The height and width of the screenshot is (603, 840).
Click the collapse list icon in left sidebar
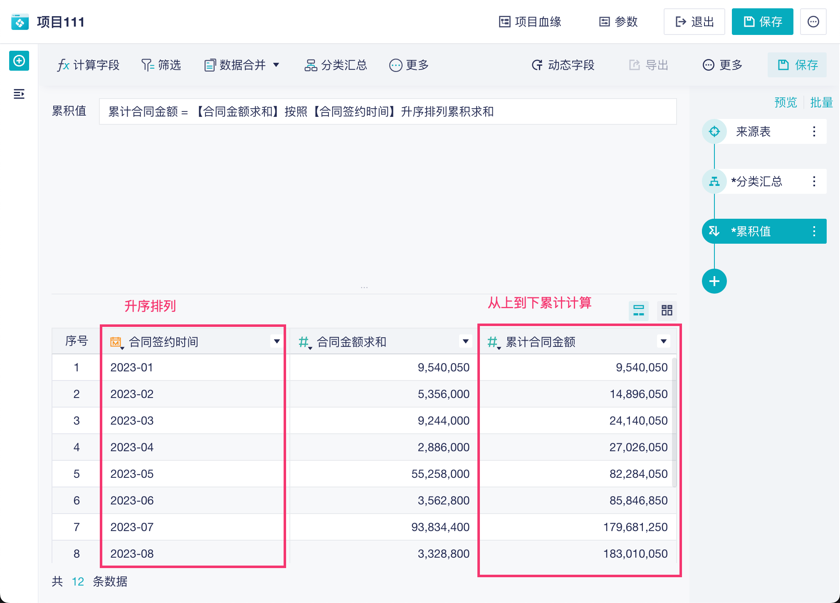[19, 94]
